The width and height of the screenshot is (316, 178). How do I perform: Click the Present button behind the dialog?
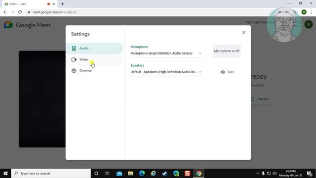(x=262, y=99)
